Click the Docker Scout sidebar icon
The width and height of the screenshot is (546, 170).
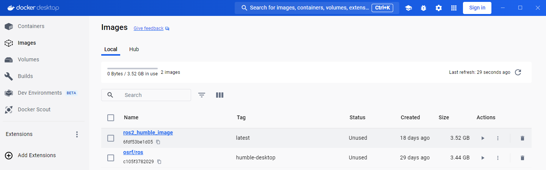click(9, 109)
